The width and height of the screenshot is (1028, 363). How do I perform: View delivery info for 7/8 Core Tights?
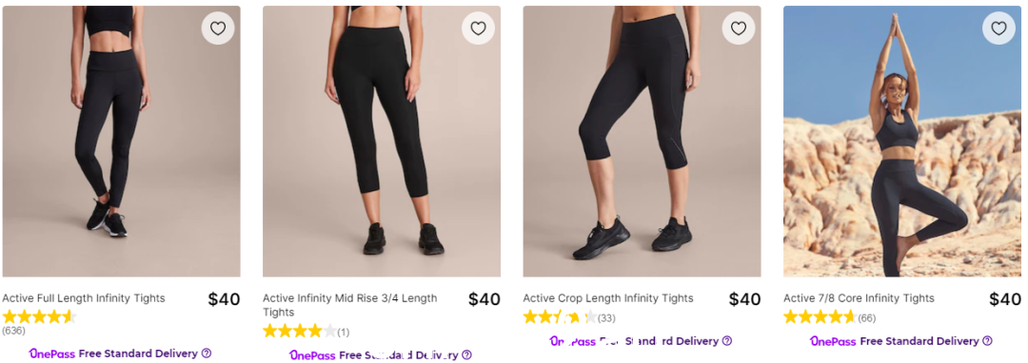tap(987, 341)
